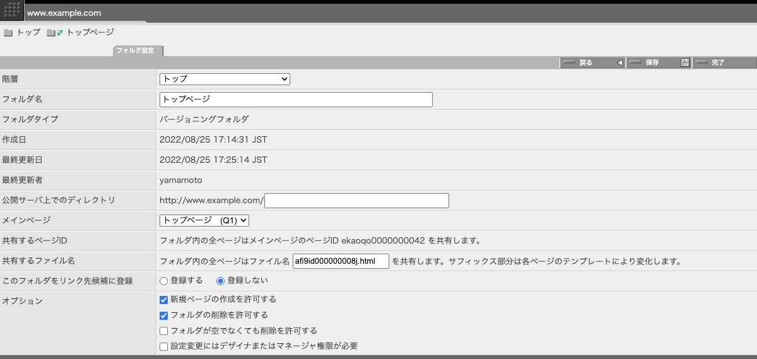Click the 戻る button

(592, 62)
